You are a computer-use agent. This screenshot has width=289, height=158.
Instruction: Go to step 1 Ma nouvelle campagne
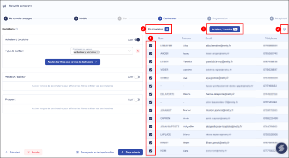coord(18,18)
